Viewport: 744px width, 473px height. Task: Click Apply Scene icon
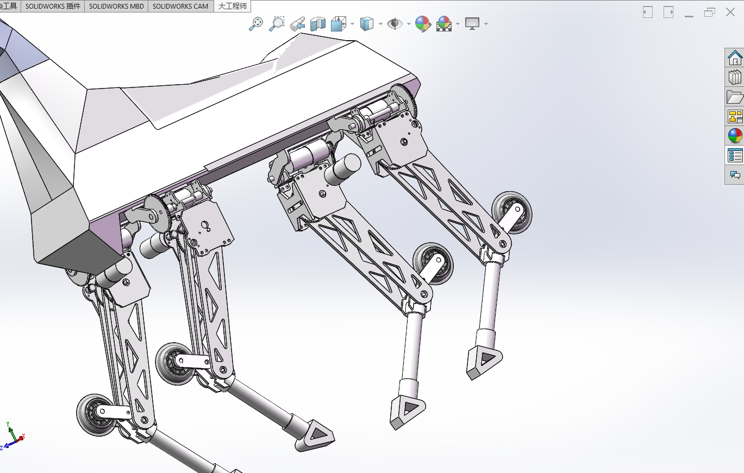pyautogui.click(x=444, y=23)
